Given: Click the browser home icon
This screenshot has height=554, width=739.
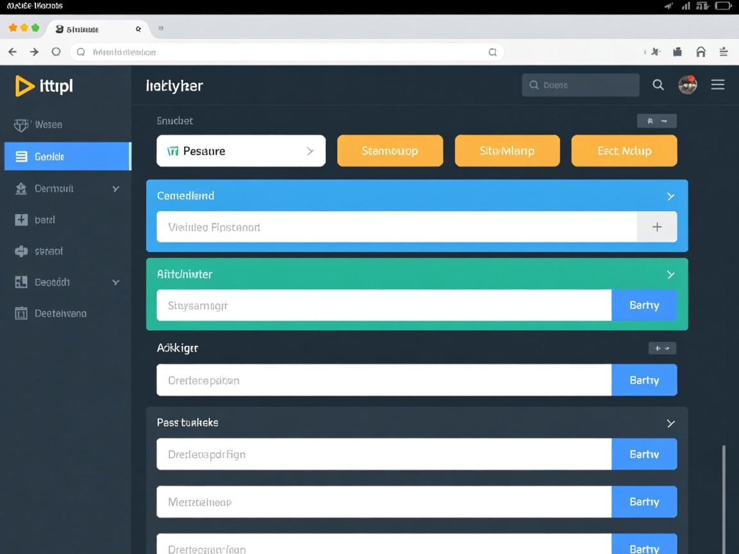Looking at the screenshot, I should point(701,52).
